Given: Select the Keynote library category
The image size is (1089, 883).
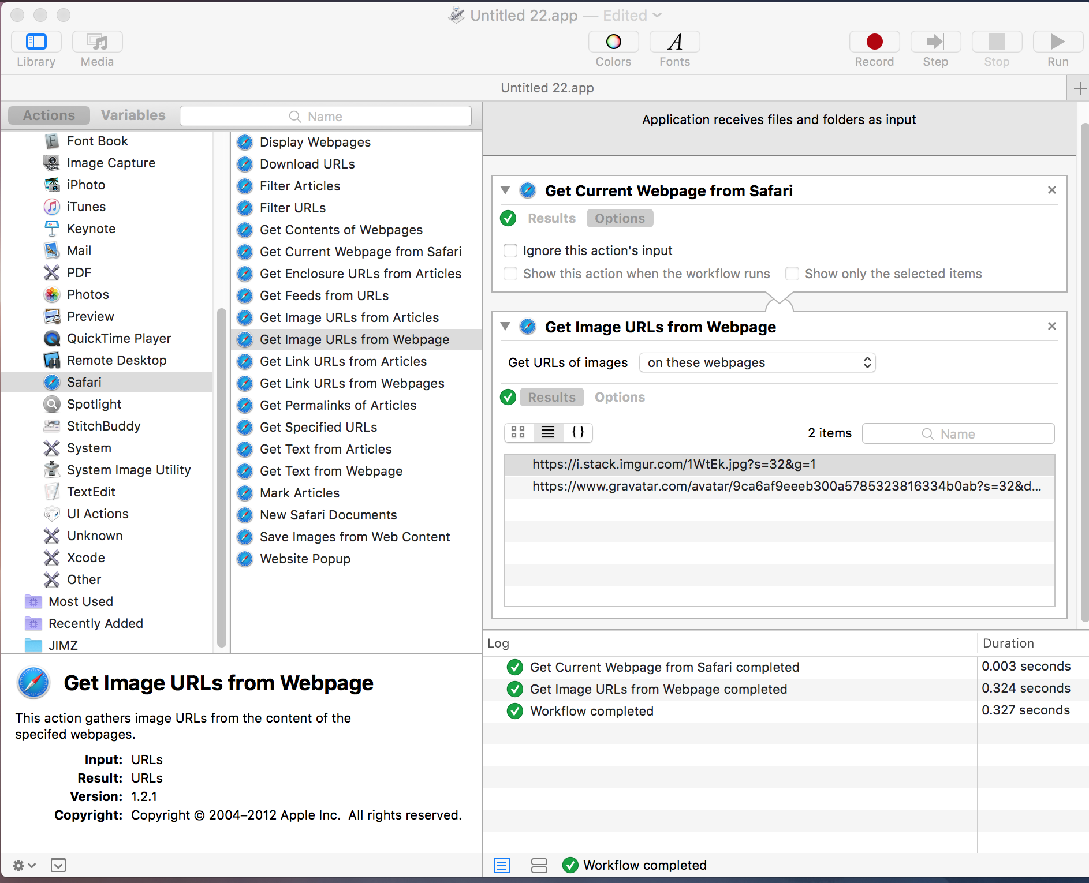Looking at the screenshot, I should point(107,229).
